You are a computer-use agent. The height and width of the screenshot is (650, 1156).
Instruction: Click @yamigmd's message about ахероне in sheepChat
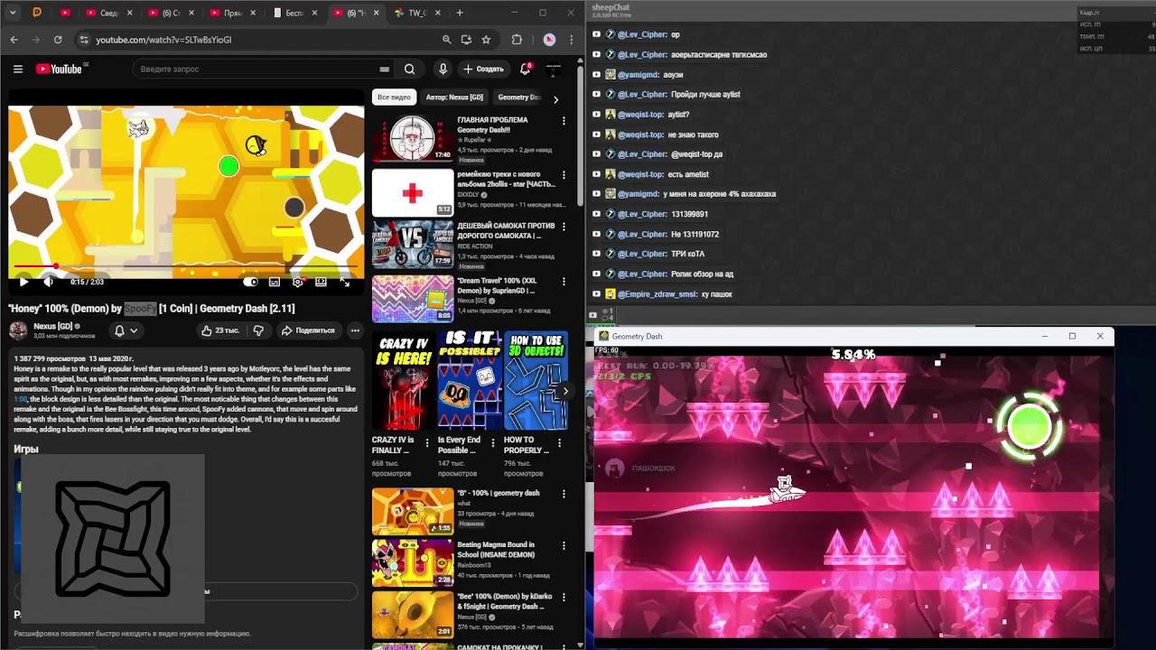pyautogui.click(x=719, y=194)
